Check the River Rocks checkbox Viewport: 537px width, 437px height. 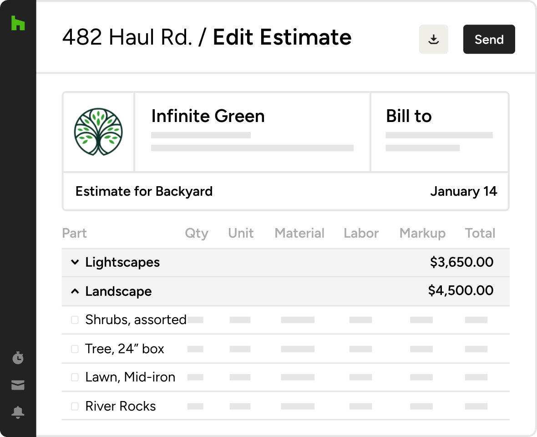coord(75,407)
